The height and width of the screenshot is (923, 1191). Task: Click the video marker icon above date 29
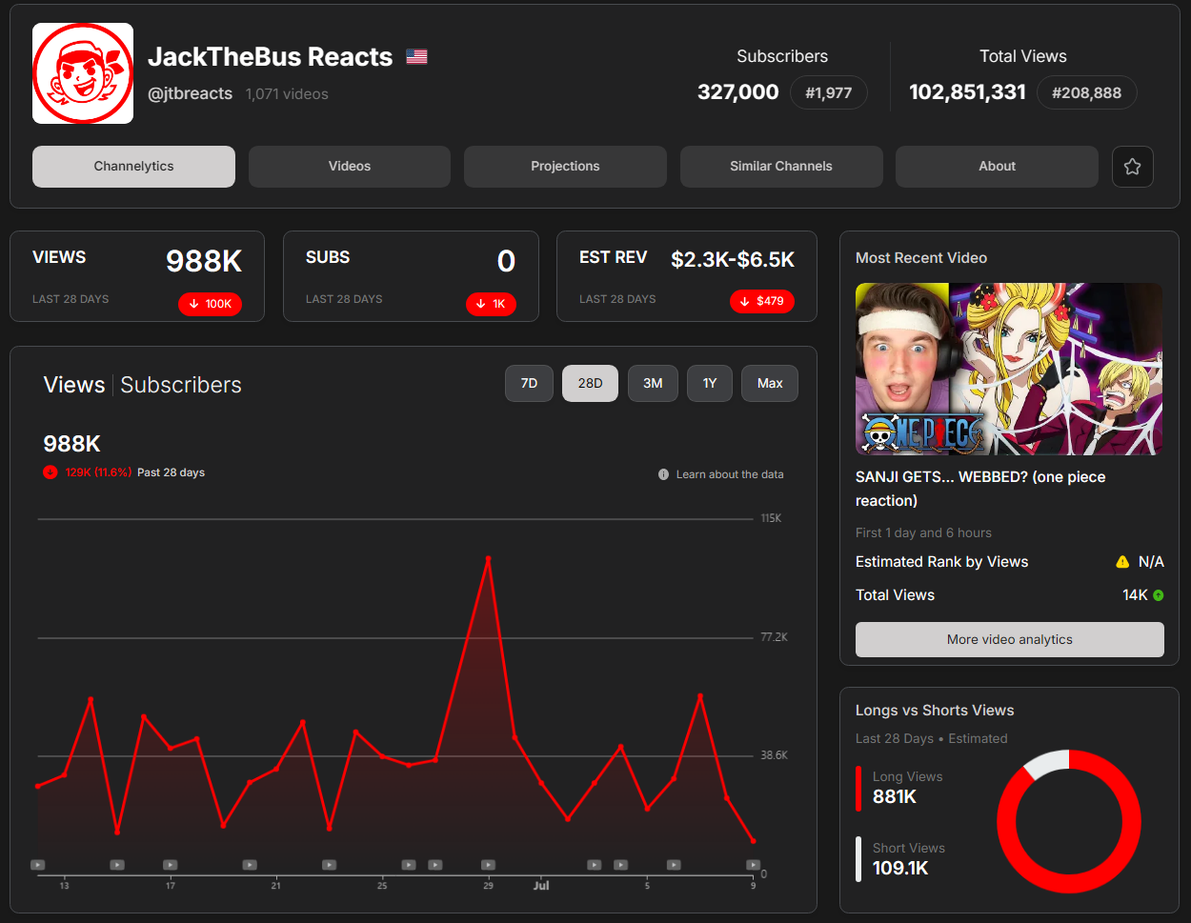point(488,865)
